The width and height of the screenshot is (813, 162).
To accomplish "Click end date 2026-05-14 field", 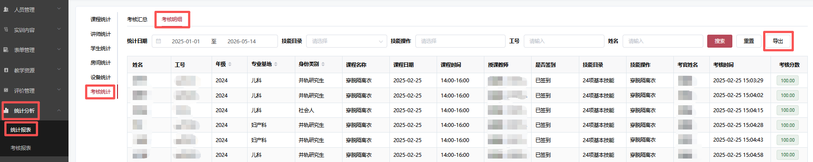I will [x=242, y=41].
